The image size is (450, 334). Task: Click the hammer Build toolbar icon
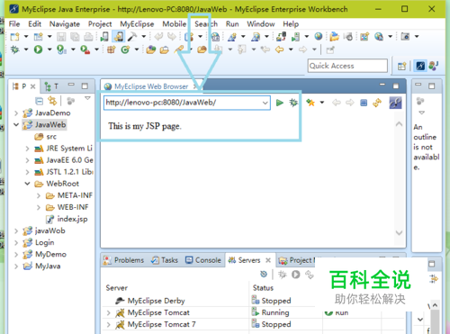coord(132,37)
